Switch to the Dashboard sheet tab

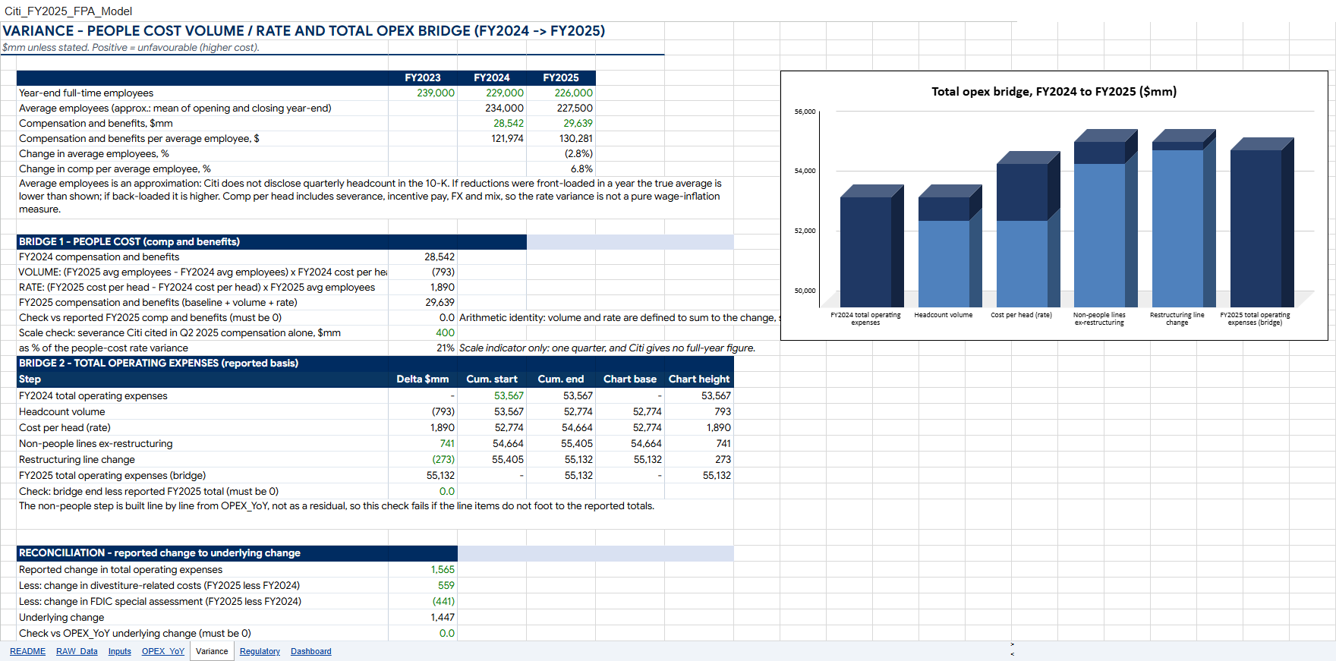(x=311, y=651)
